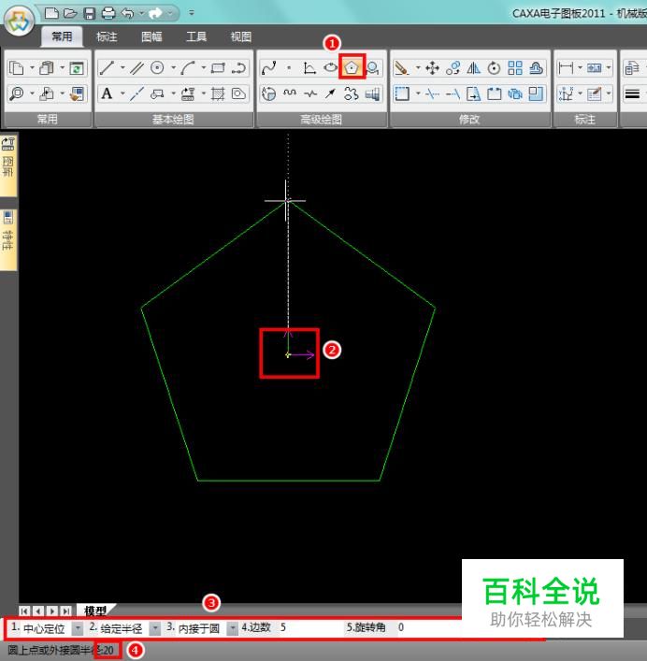Choose the circle tool icon
Image resolution: width=647 pixels, height=661 pixels.
click(157, 68)
